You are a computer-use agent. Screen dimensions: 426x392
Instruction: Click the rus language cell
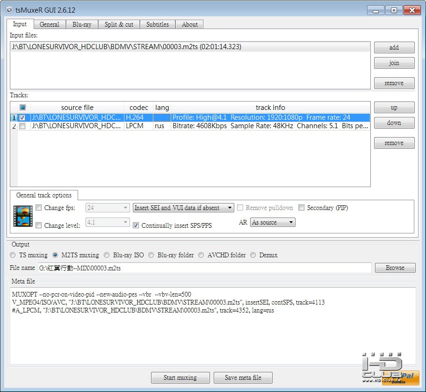click(x=162, y=126)
